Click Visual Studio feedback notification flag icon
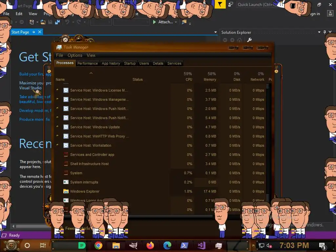Screen dimensions: 336x252 tap(220, 4)
